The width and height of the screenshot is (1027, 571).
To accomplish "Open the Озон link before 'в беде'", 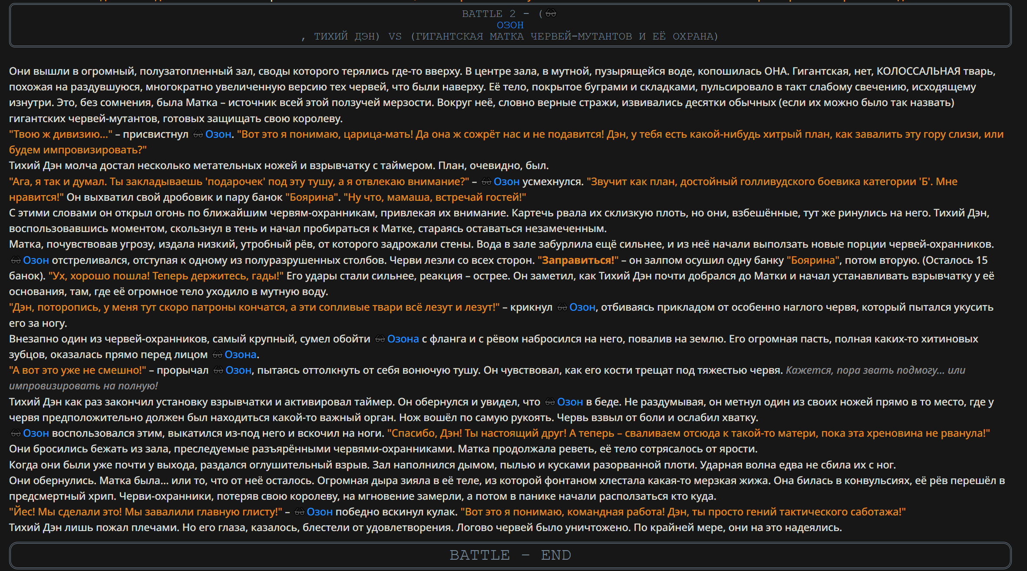I will coord(570,402).
